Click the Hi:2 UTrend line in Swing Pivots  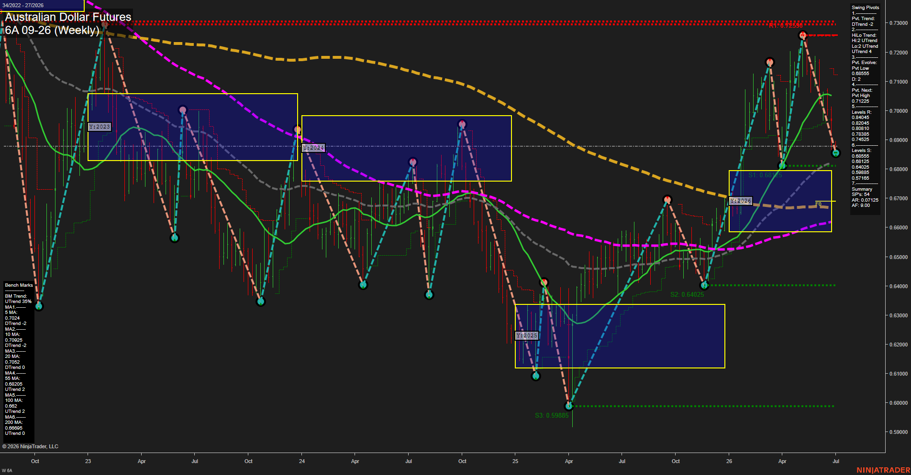864,41
